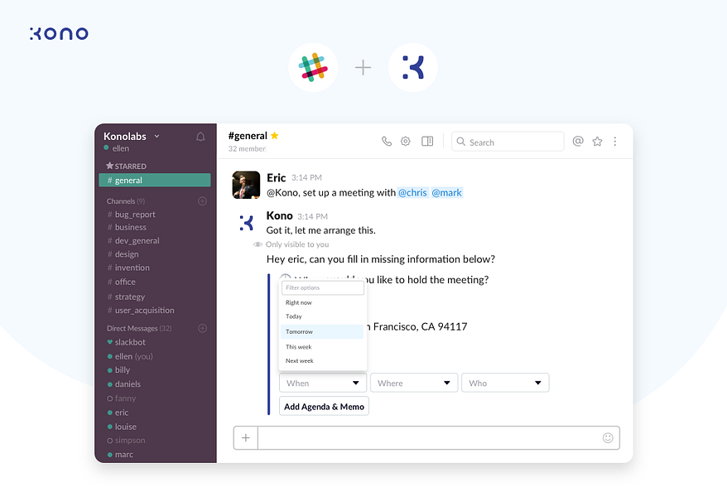Open the Where dropdown
The image size is (727, 497).
click(x=414, y=383)
